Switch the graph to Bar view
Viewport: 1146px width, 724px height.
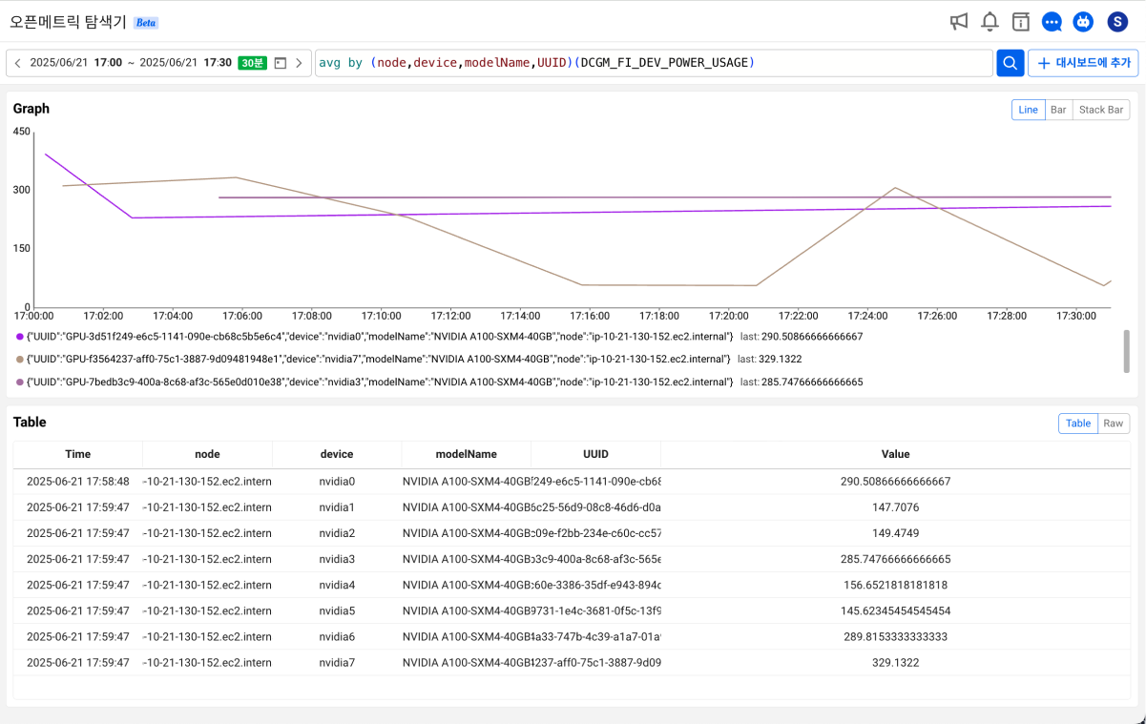[x=1058, y=110]
